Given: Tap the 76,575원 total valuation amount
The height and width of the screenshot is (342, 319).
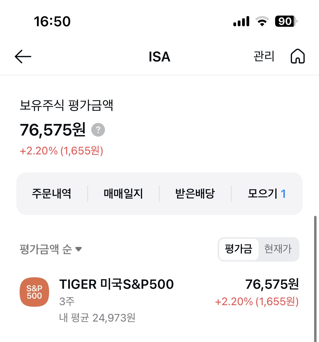Looking at the screenshot, I should 53,130.
